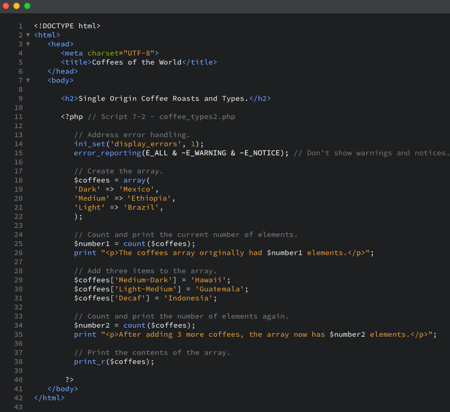Viewport: 450px width, 412px height.
Task: Click the 'Medium' array key on line 20
Action: (x=92, y=199)
